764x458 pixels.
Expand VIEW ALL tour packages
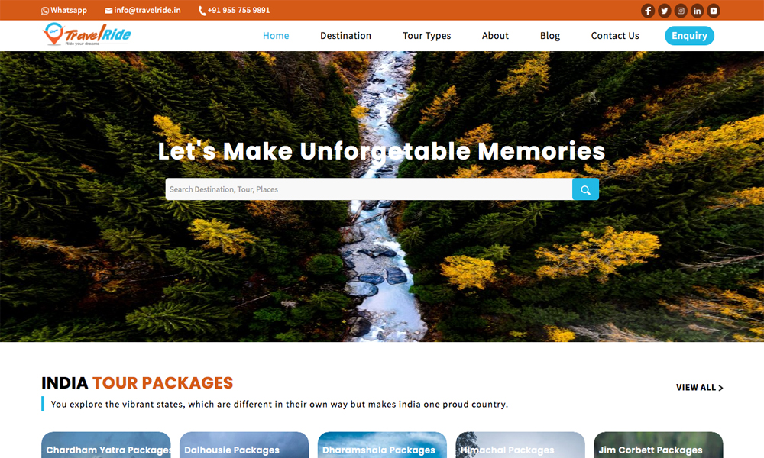[700, 388]
